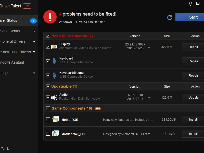Click Display version 23.21.13.9077 text
This screenshot has width=204, height=153.
pyautogui.click(x=135, y=44)
